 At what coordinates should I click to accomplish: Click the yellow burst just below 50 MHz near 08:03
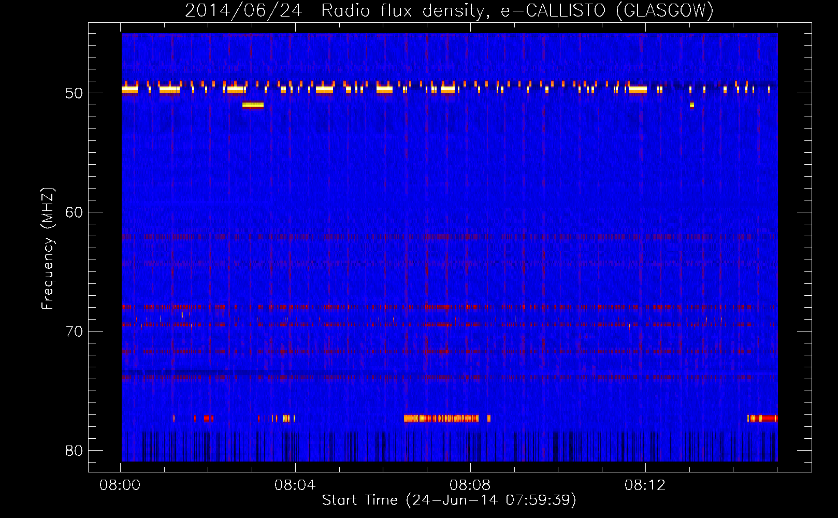pos(253,105)
